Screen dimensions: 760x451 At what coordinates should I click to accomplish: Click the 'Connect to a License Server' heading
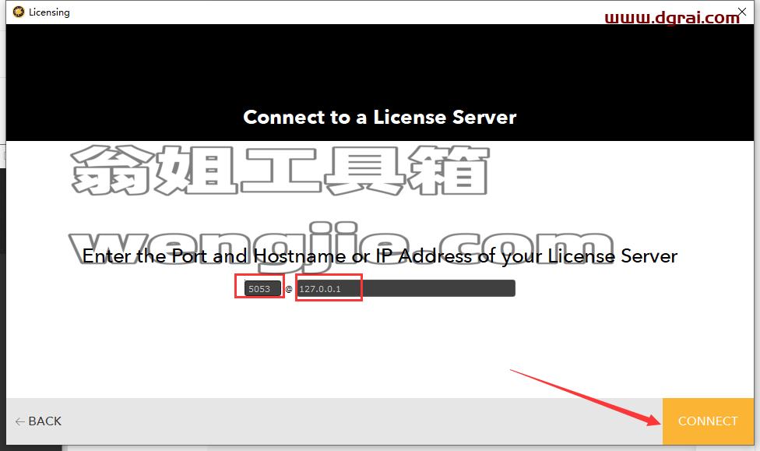pos(379,118)
